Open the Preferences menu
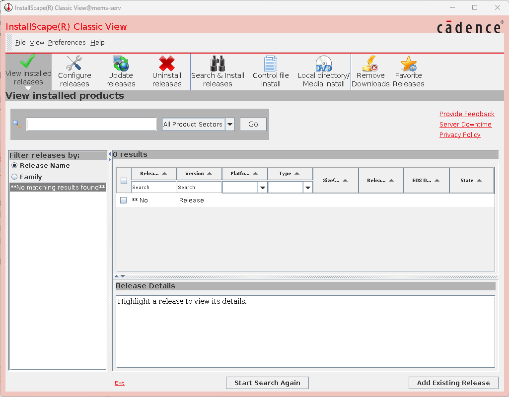This screenshot has width=509, height=397. [x=67, y=43]
